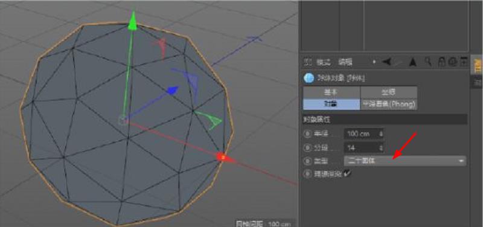Viewport: 483px width, 227px height.
Task: Select the highlighted side tab at right edge
Action: [476, 65]
